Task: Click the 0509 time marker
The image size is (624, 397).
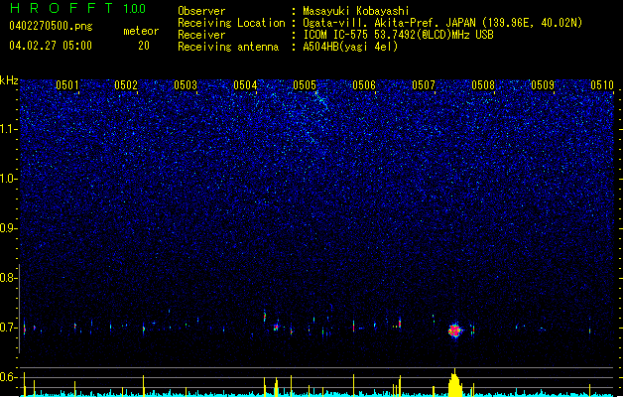Action: (x=543, y=85)
